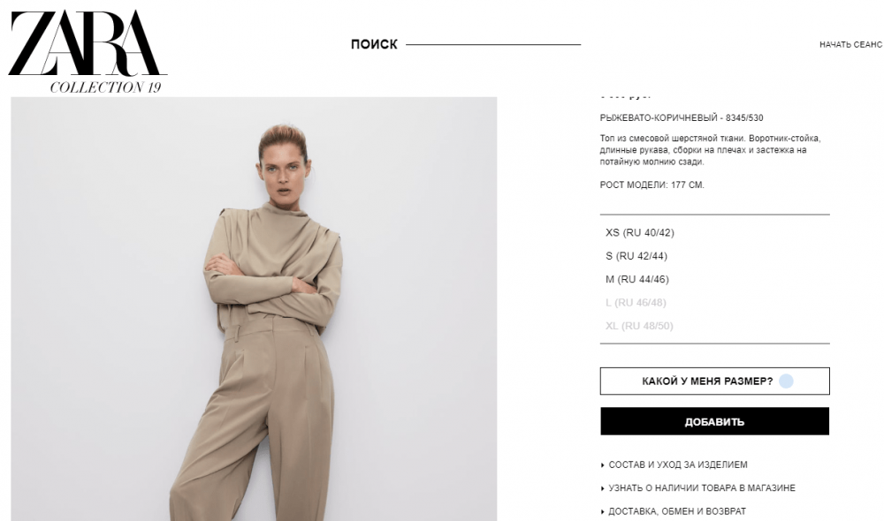
Task: Select size XS (RU 40/42)
Action: pyautogui.click(x=639, y=232)
